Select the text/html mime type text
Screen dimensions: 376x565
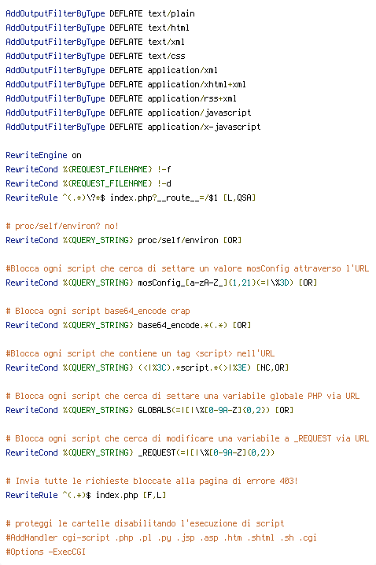click(x=168, y=28)
